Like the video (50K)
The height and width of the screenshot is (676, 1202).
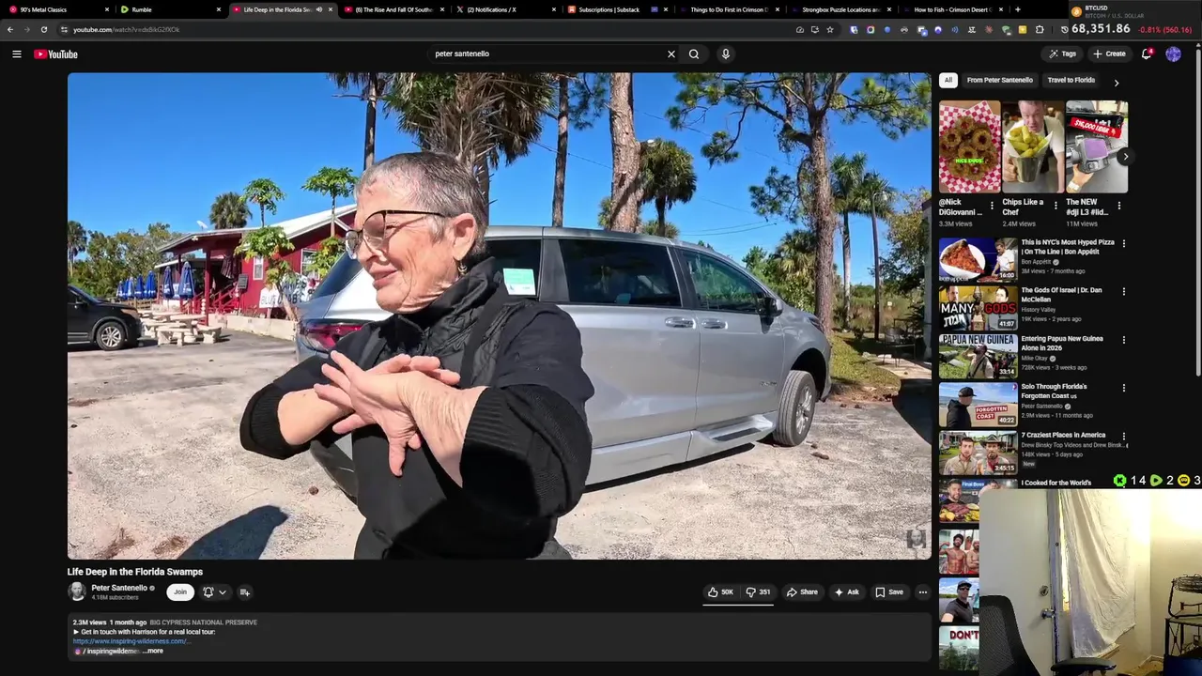coord(720,591)
